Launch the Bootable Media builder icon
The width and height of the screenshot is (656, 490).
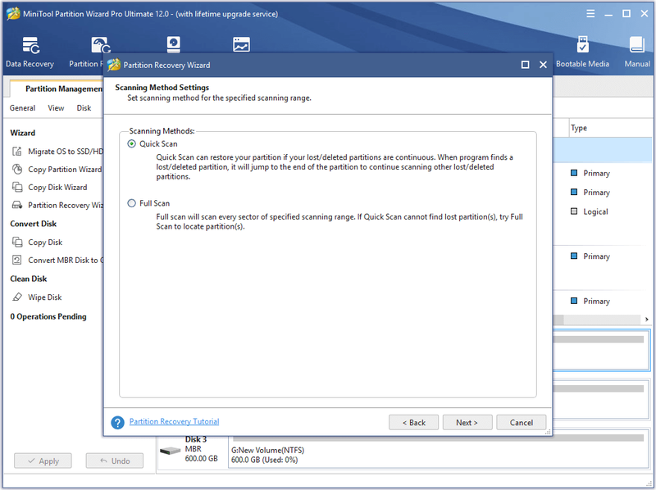582,45
